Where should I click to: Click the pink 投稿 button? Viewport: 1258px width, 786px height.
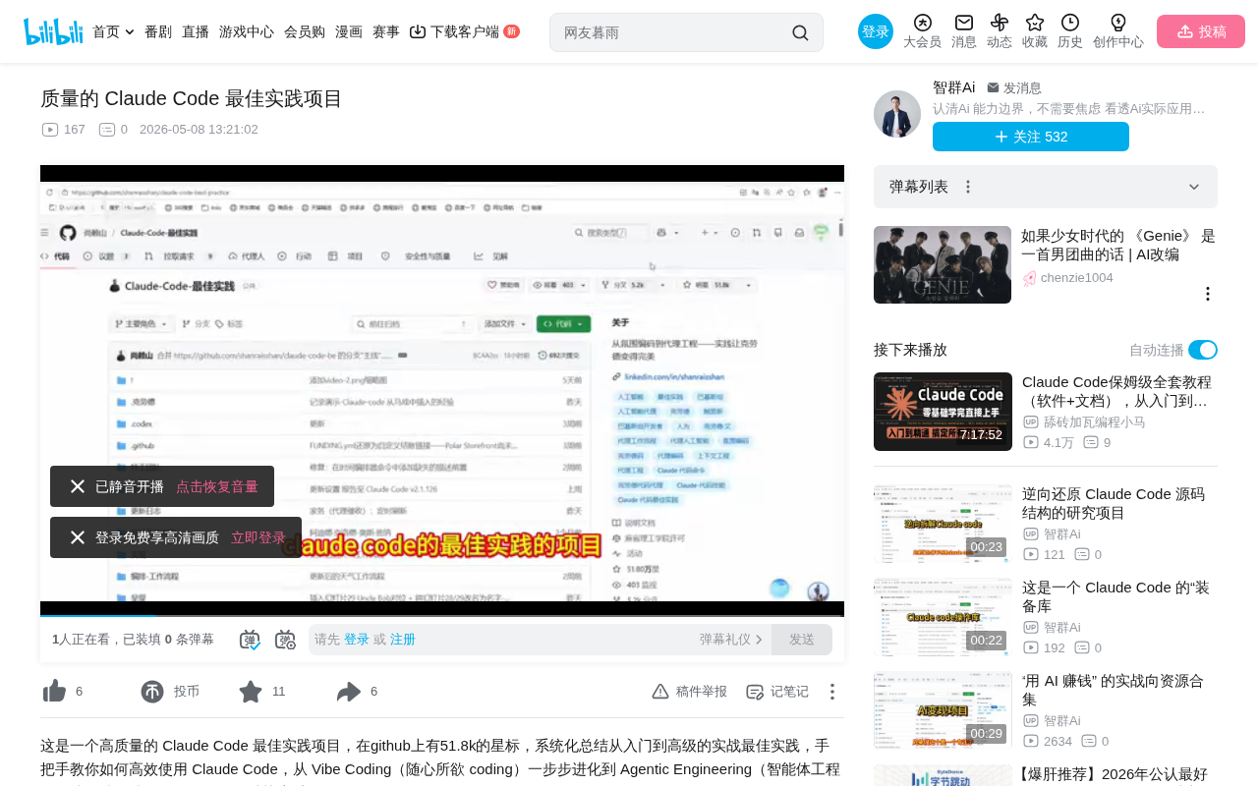pyautogui.click(x=1201, y=31)
